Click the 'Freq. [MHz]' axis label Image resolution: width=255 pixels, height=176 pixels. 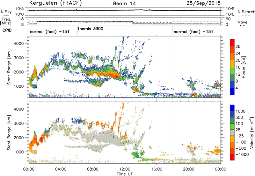6,22
